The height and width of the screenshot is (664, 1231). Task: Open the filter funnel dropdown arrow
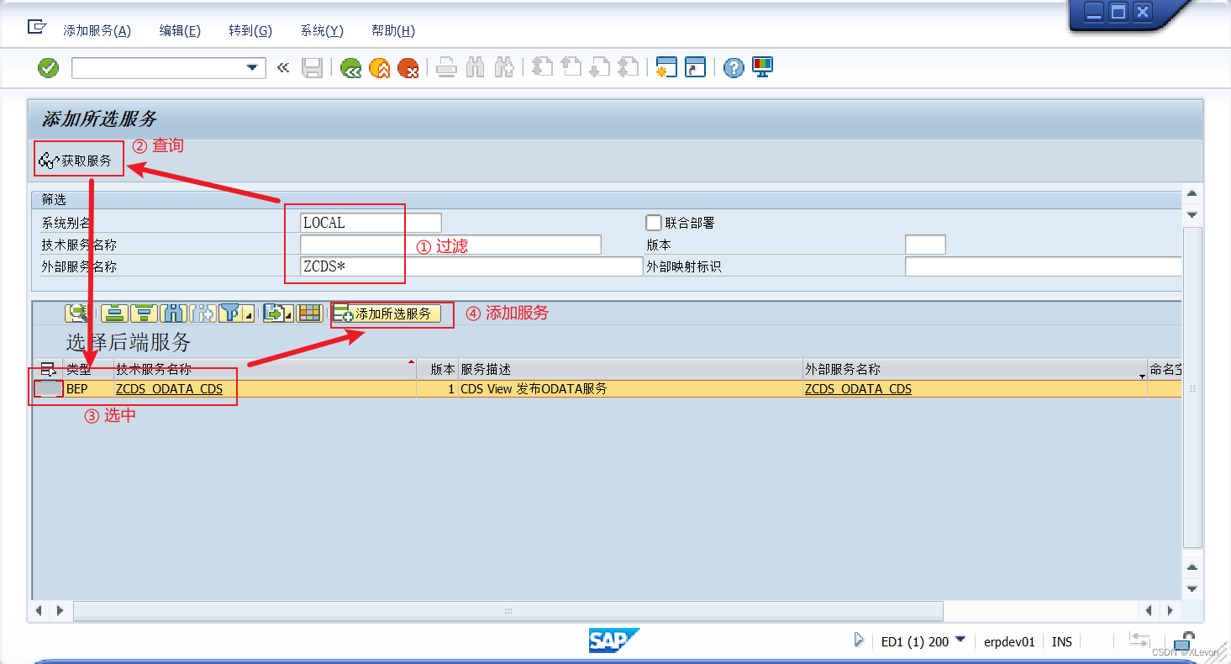(x=249, y=315)
